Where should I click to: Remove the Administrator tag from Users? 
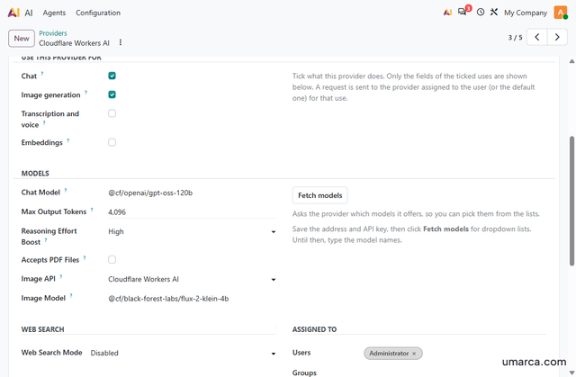click(414, 354)
